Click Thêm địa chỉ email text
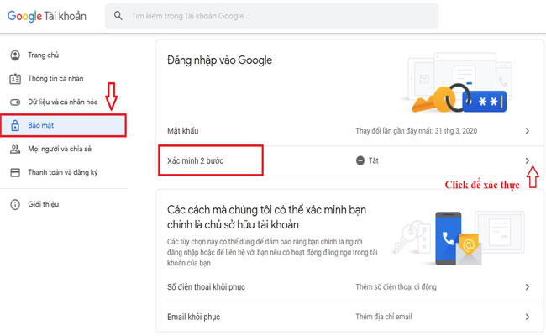The width and height of the screenshot is (546, 336). coord(384,317)
